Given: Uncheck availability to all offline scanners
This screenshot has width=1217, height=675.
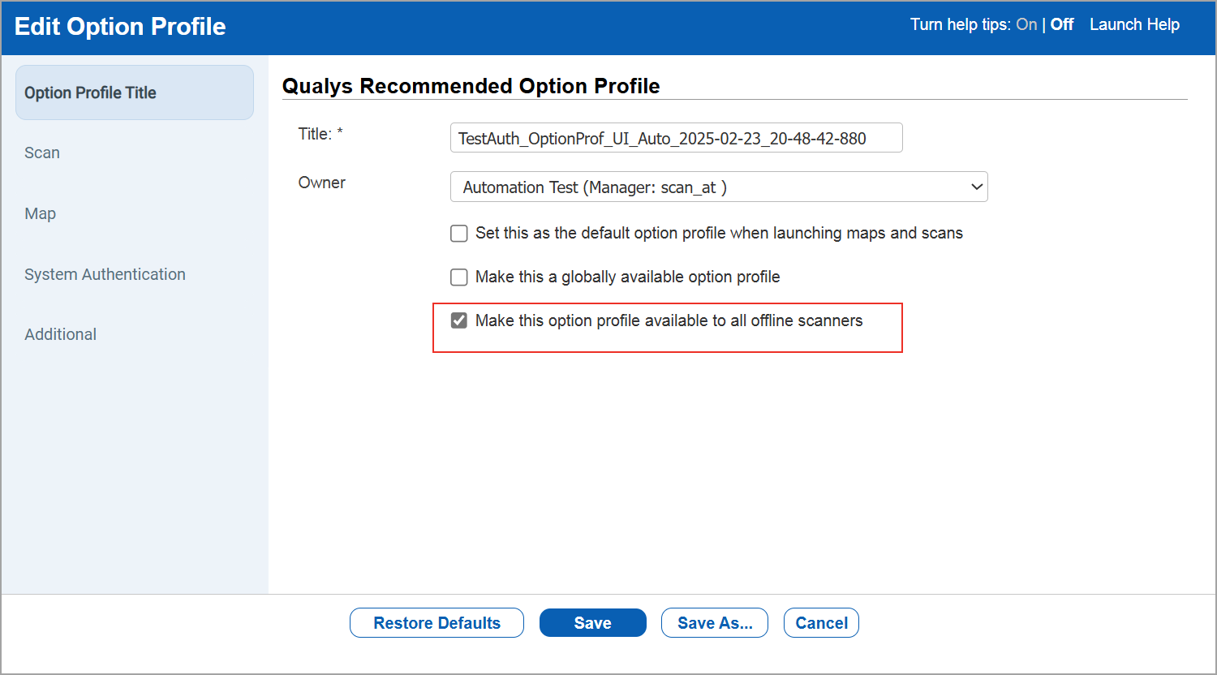Looking at the screenshot, I should click(x=458, y=320).
